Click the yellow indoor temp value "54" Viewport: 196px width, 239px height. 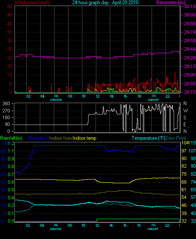point(184,198)
